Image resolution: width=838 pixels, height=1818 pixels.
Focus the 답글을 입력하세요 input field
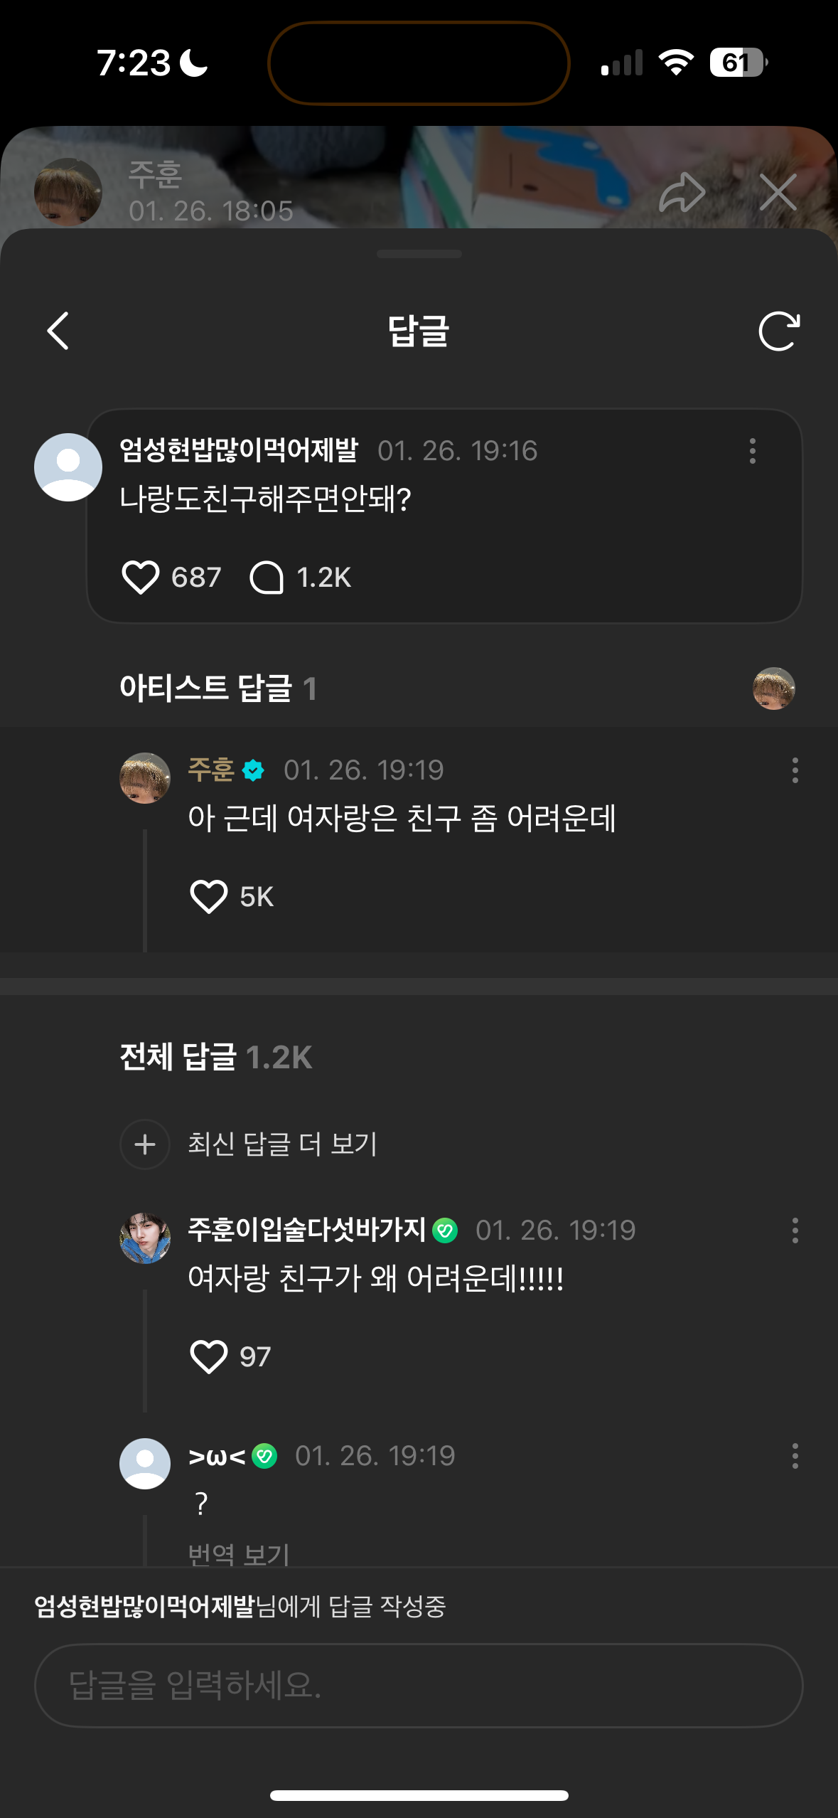[x=419, y=1685]
